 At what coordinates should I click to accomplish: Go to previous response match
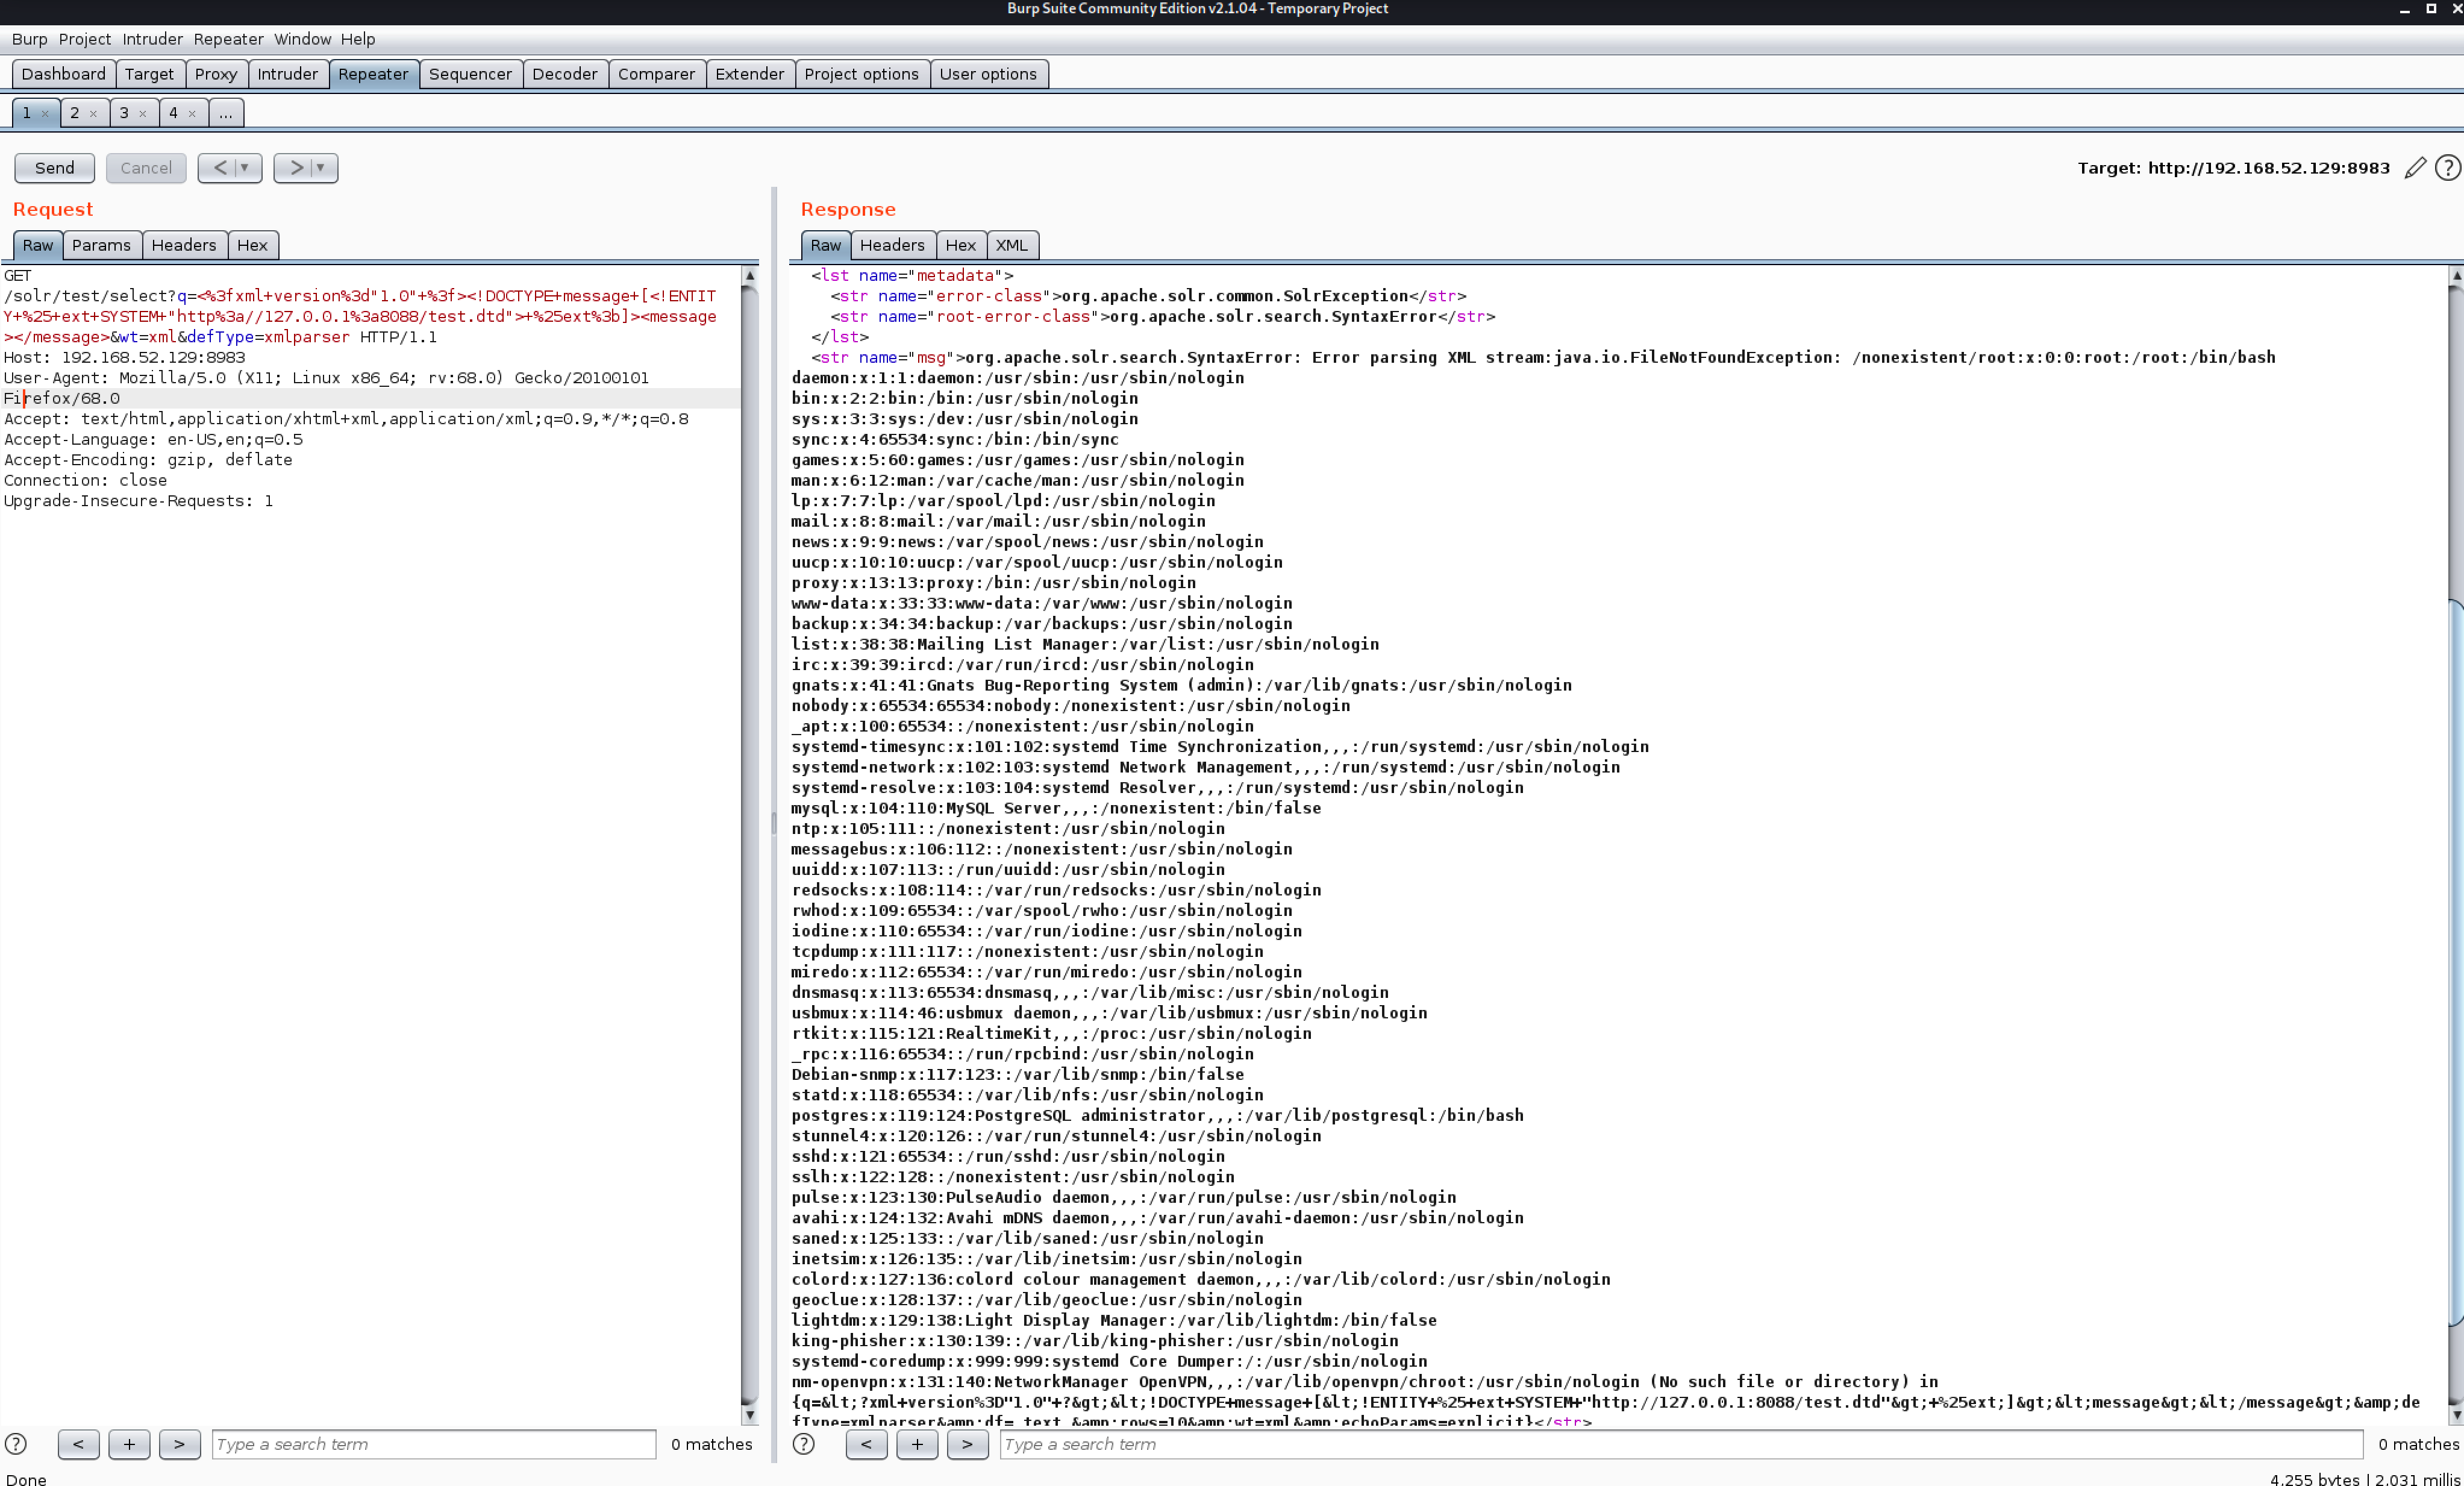point(866,1444)
